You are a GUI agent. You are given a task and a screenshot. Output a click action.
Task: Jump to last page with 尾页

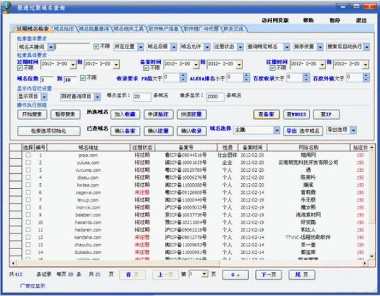pos(302,275)
